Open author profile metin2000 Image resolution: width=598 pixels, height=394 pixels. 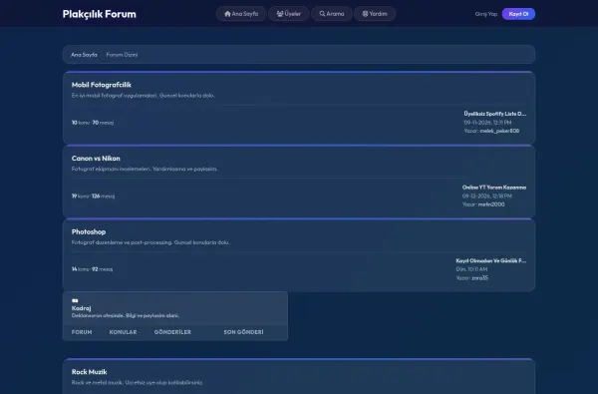click(x=491, y=204)
